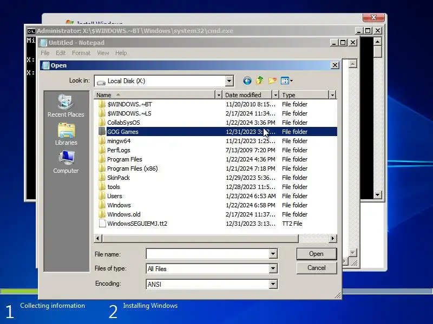Open Notepad's File menu
This screenshot has width=433, height=324.
point(45,53)
